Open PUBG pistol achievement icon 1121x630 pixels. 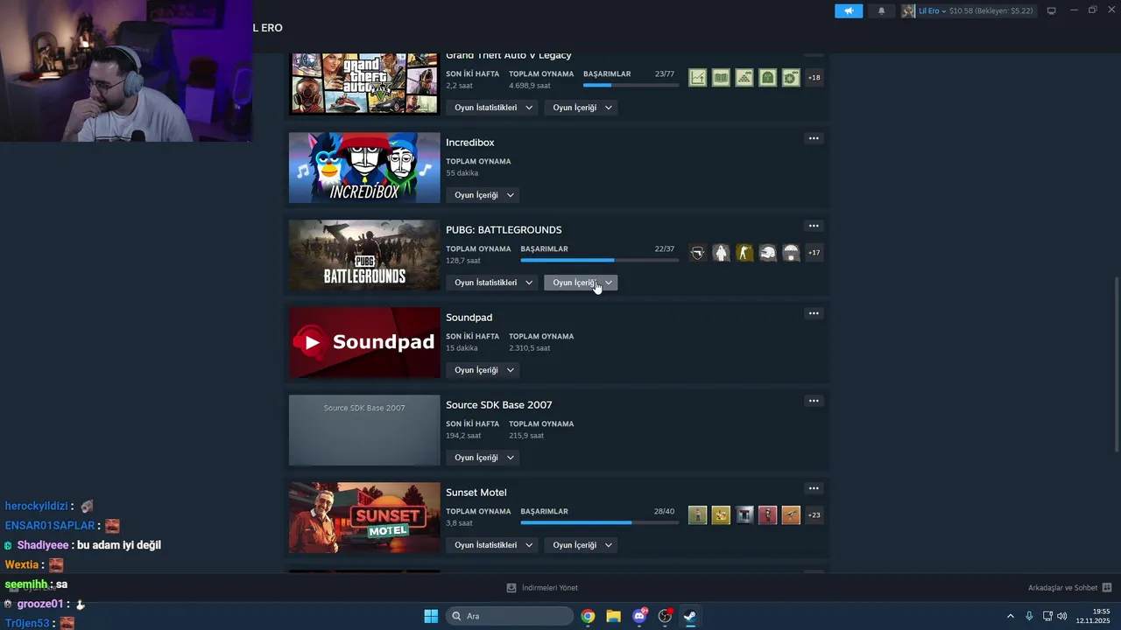[697, 253]
